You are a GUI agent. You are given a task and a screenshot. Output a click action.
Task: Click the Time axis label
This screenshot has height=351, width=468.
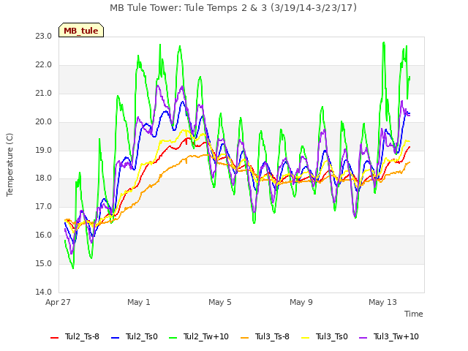(x=413, y=314)
